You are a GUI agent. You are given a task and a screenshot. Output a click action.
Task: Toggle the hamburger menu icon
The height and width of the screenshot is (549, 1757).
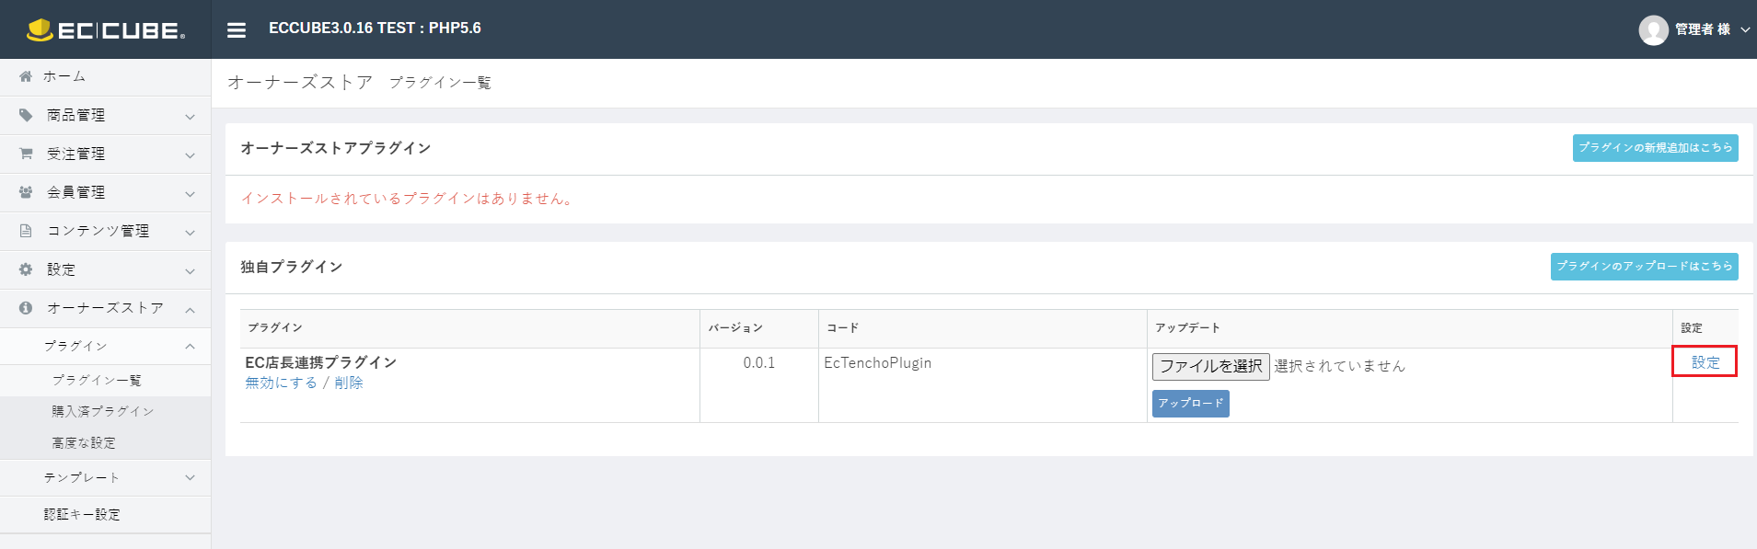237,29
